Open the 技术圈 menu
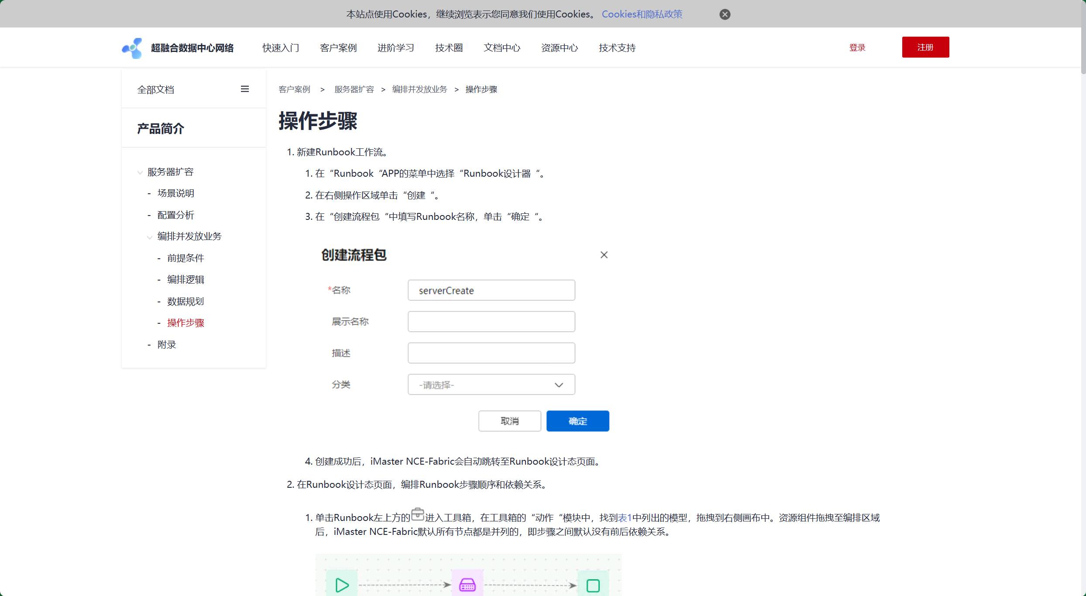The height and width of the screenshot is (596, 1086). [x=449, y=48]
